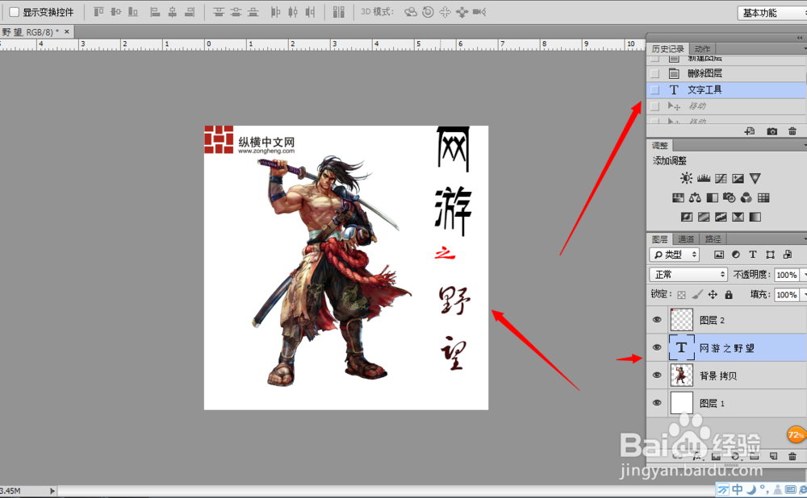807x498 pixels.
Task: Open the 类型 layer filter dropdown
Action: [x=674, y=255]
